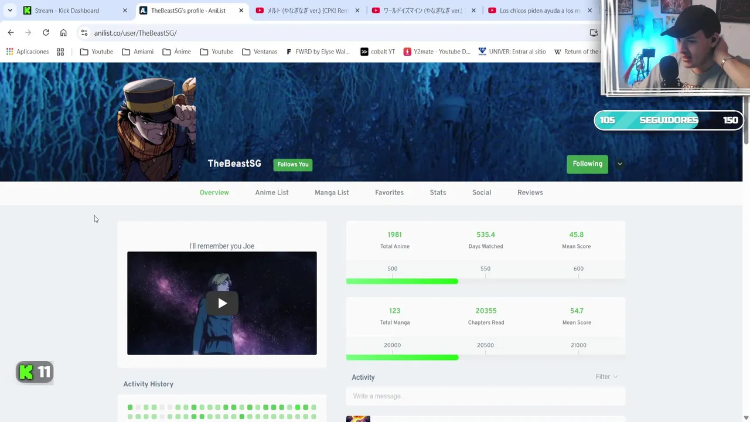This screenshot has height=422, width=750.
Task: Open the Social tab
Action: click(x=482, y=192)
